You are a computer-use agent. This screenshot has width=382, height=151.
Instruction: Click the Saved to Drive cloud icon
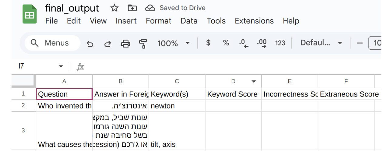(150, 8)
